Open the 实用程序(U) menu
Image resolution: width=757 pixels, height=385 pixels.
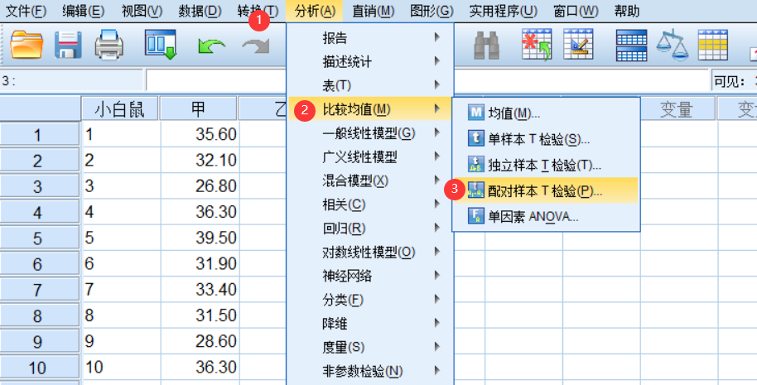click(x=503, y=11)
